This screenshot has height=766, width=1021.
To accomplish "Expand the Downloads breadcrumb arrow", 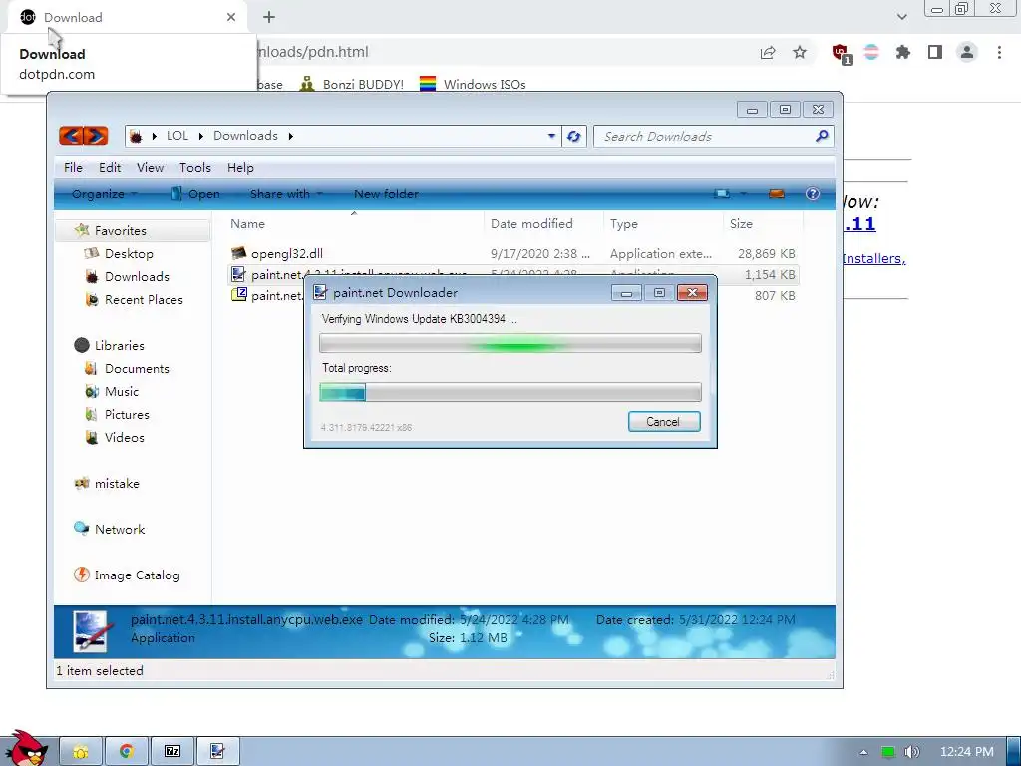I will click(290, 136).
